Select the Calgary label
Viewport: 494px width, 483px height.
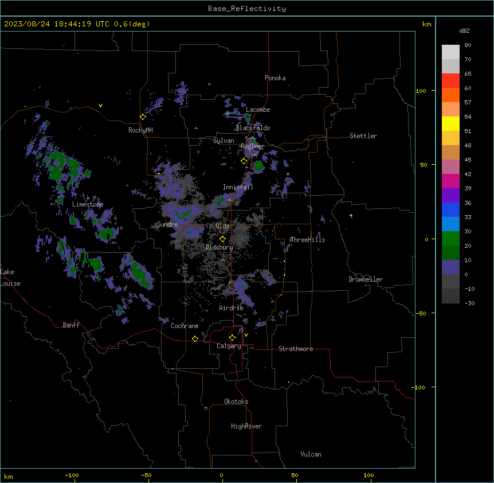pos(229,346)
